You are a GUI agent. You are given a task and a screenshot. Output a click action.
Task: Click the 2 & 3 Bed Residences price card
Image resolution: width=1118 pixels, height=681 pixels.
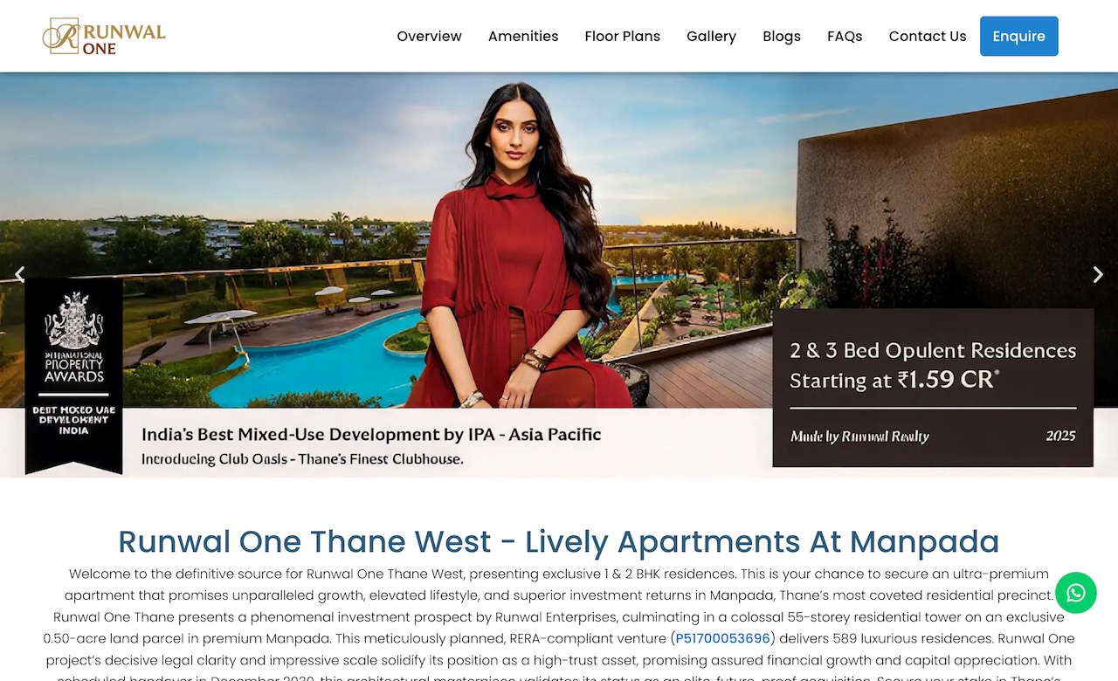[x=933, y=388]
